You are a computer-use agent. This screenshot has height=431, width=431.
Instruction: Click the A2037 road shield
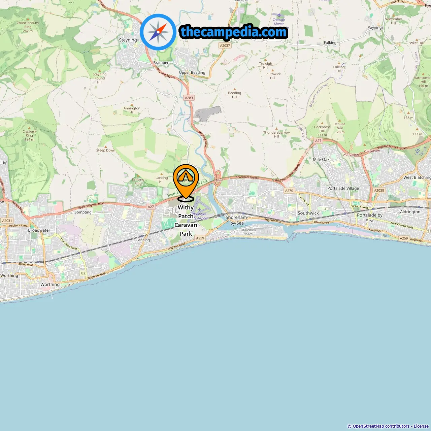(x=225, y=45)
